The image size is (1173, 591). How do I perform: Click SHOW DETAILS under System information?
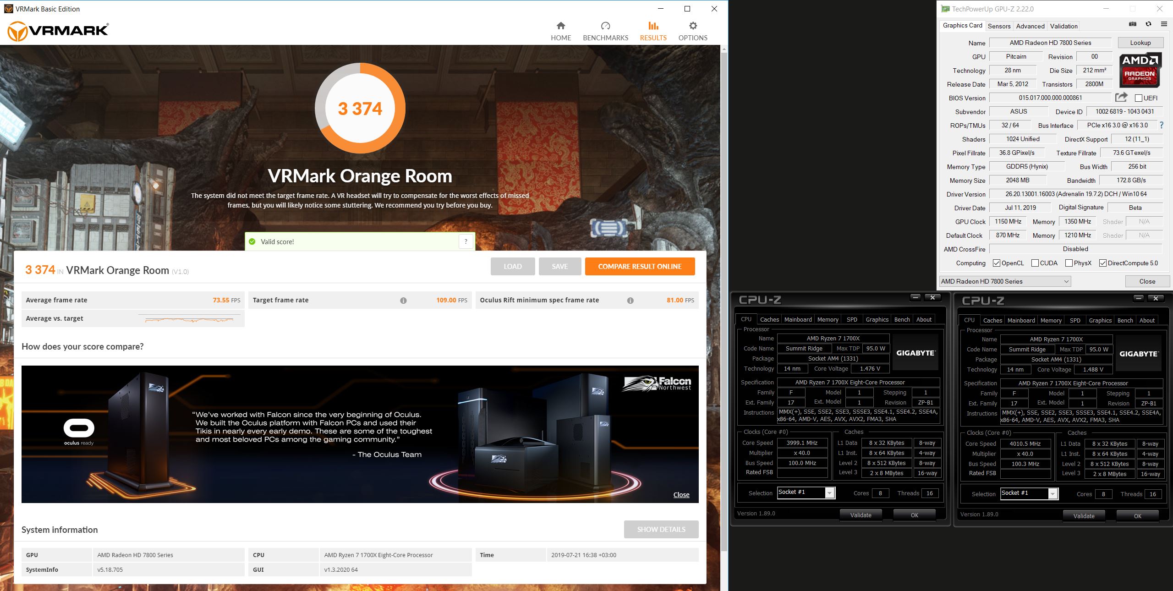pyautogui.click(x=661, y=530)
